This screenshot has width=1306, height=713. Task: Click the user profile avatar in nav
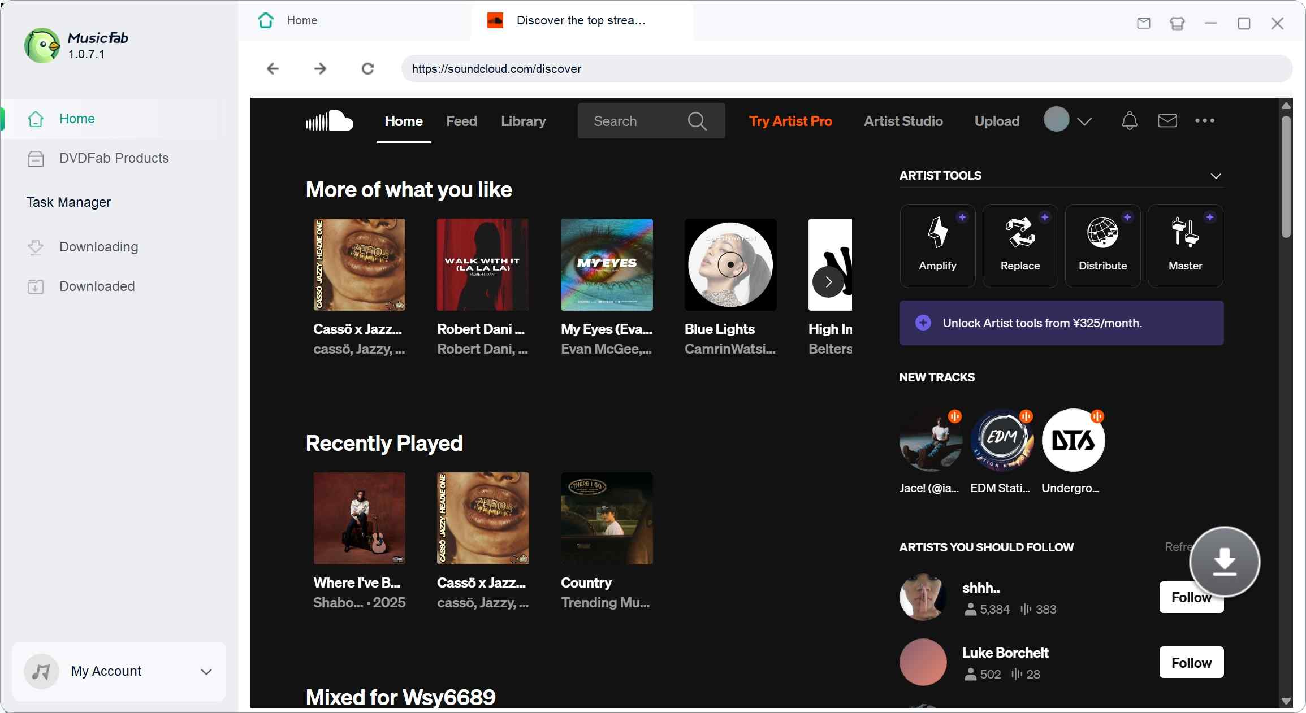pos(1056,119)
